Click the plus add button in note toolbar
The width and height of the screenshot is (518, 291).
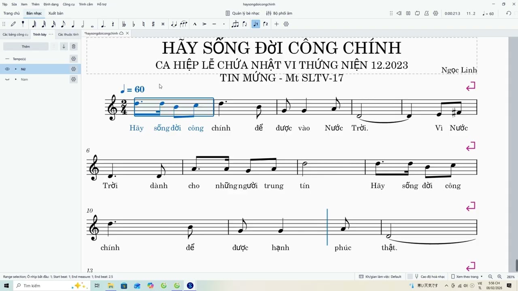point(276,24)
